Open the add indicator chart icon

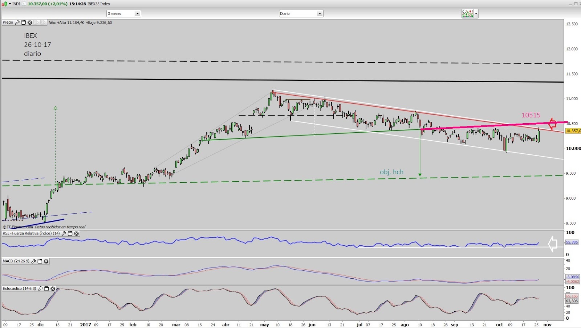(x=467, y=14)
